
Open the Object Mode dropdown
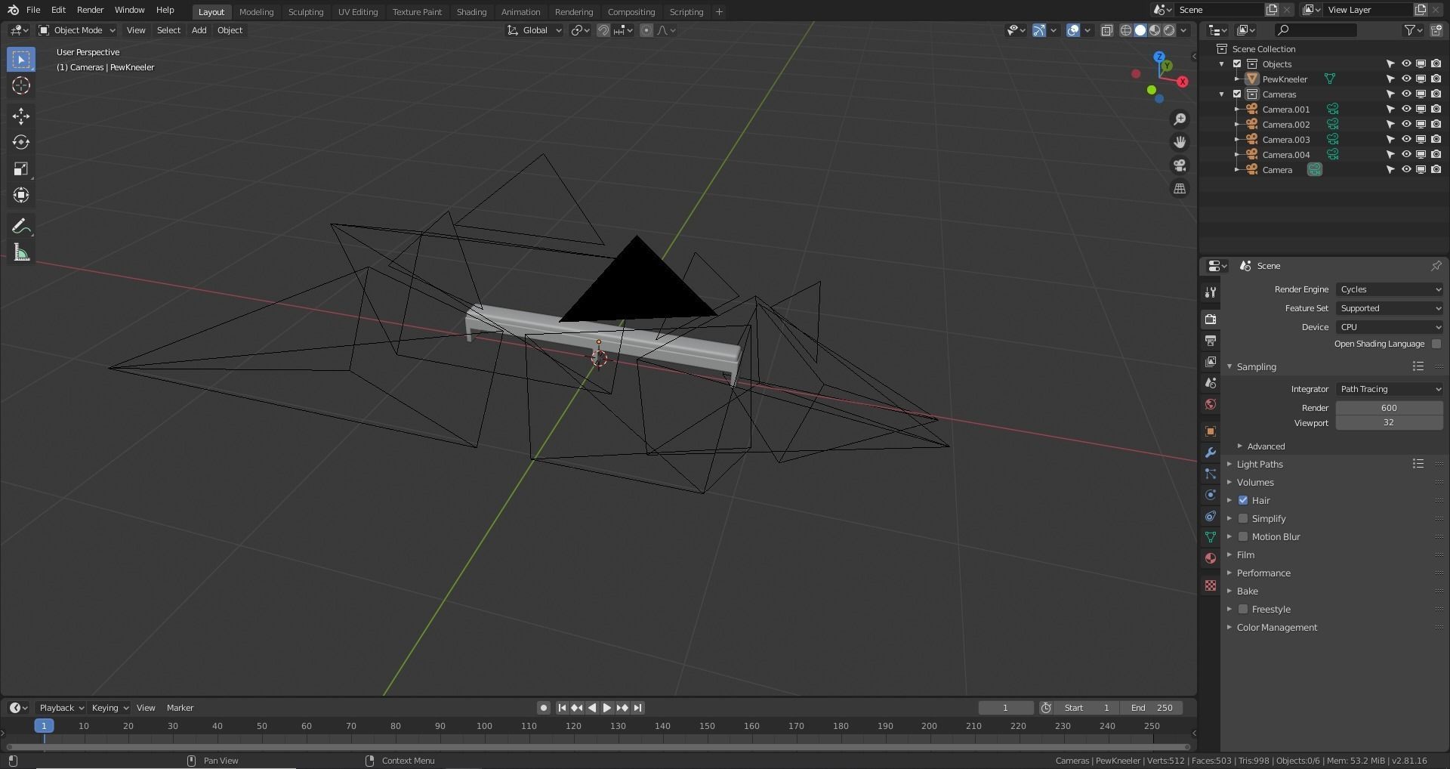77,30
